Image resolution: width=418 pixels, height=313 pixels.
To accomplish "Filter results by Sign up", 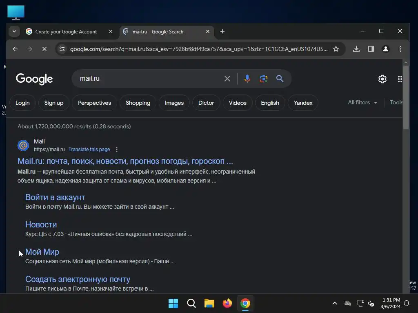I will click(x=54, y=103).
